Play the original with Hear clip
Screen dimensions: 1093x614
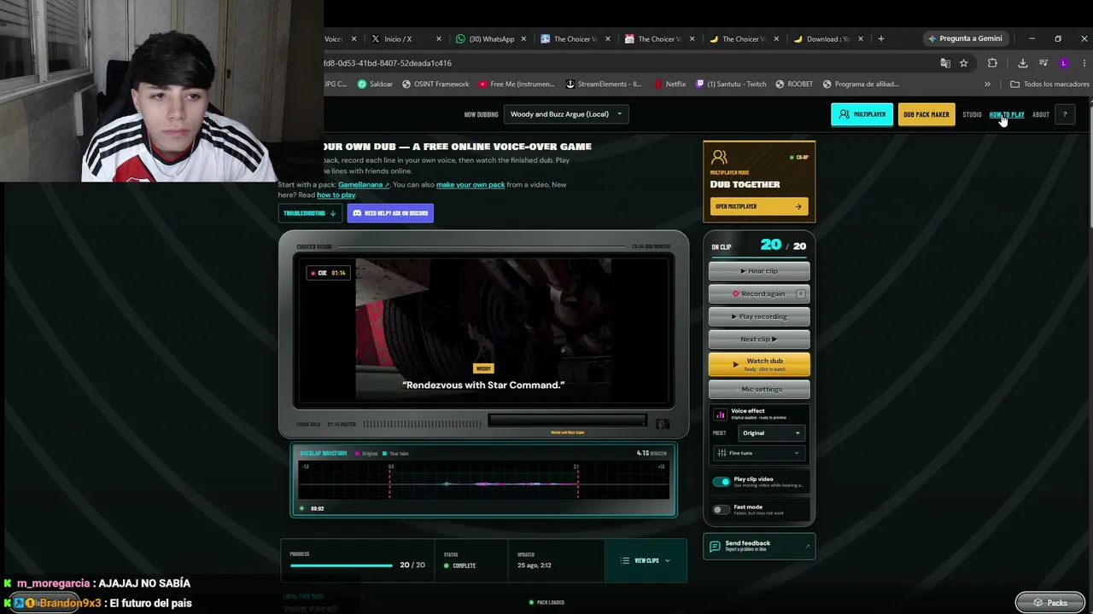pos(759,271)
